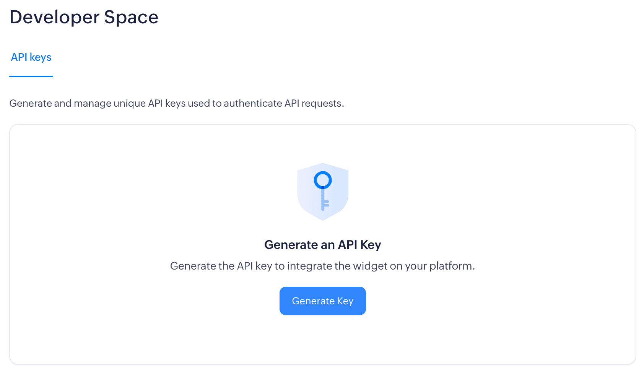Screen dimensions: 644x377
Task: Click the text about integrating the widget
Action: 322,266
